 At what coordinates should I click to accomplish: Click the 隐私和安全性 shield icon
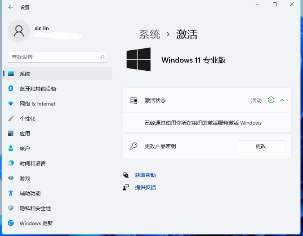click(11, 208)
